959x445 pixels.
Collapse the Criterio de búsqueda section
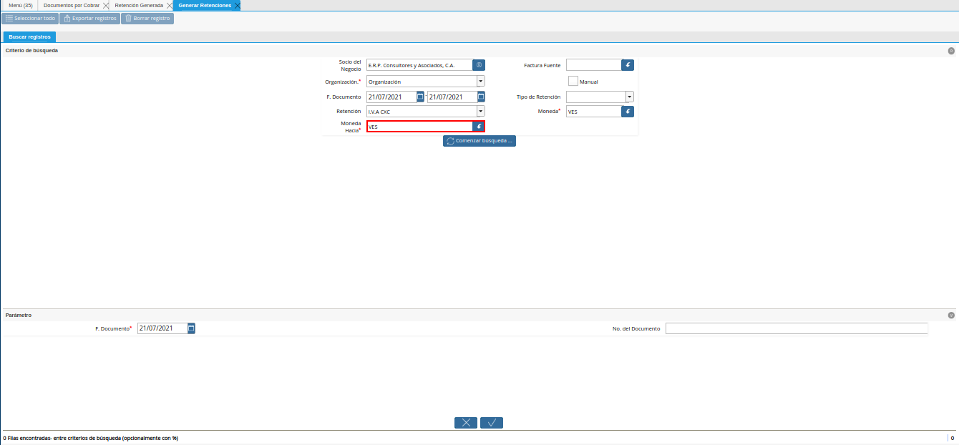[x=951, y=51]
